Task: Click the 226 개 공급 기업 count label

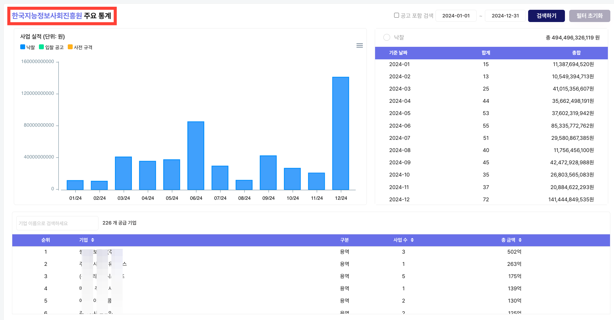Action: [119, 223]
